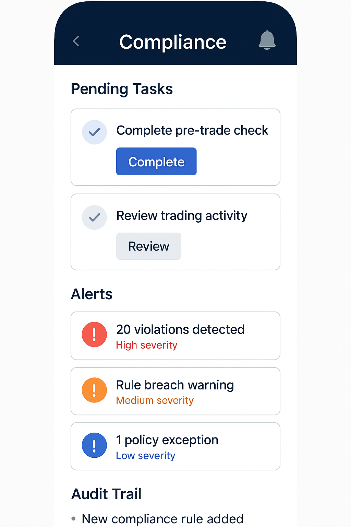Click the Medium severity label
The height and width of the screenshot is (527, 351).
point(155,400)
